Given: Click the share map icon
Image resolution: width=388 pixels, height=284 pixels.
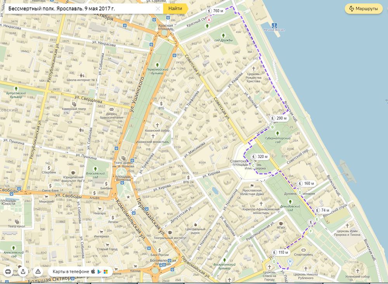Looking at the screenshot, I should pos(23,272).
